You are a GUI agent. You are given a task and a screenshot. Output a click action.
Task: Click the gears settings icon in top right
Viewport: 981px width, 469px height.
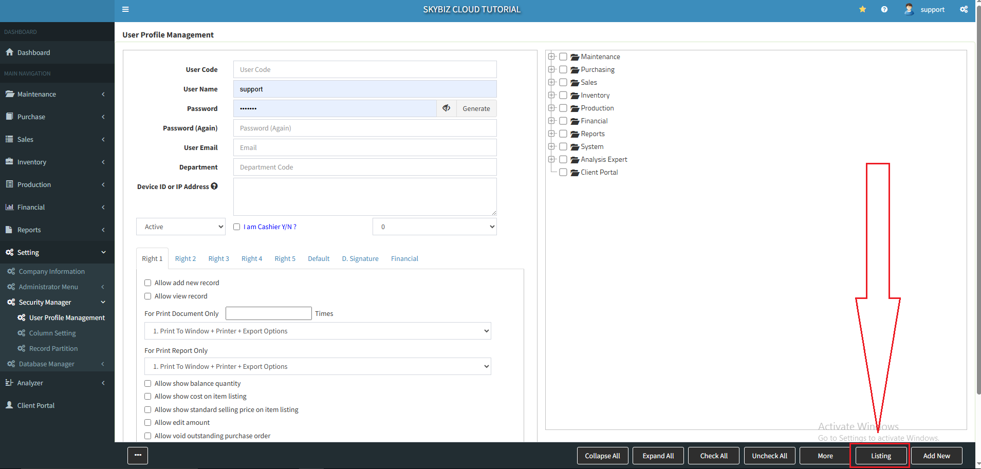964,9
